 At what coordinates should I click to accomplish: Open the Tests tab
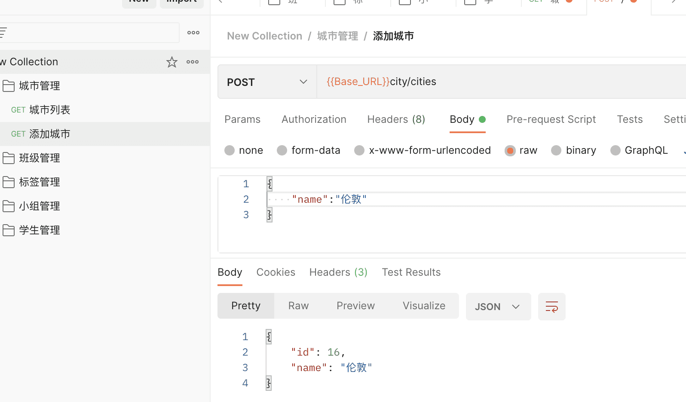click(x=630, y=119)
